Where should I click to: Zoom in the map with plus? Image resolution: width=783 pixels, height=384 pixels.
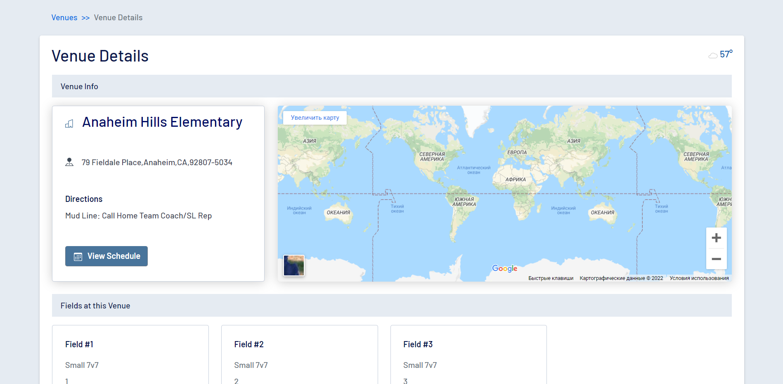pos(716,238)
